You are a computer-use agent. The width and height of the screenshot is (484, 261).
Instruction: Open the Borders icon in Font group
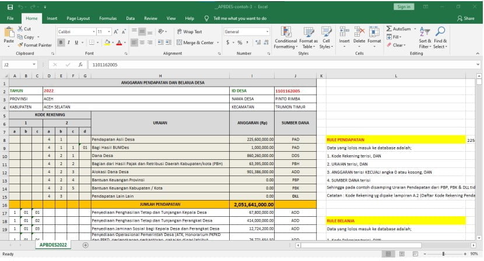[x=92, y=42]
